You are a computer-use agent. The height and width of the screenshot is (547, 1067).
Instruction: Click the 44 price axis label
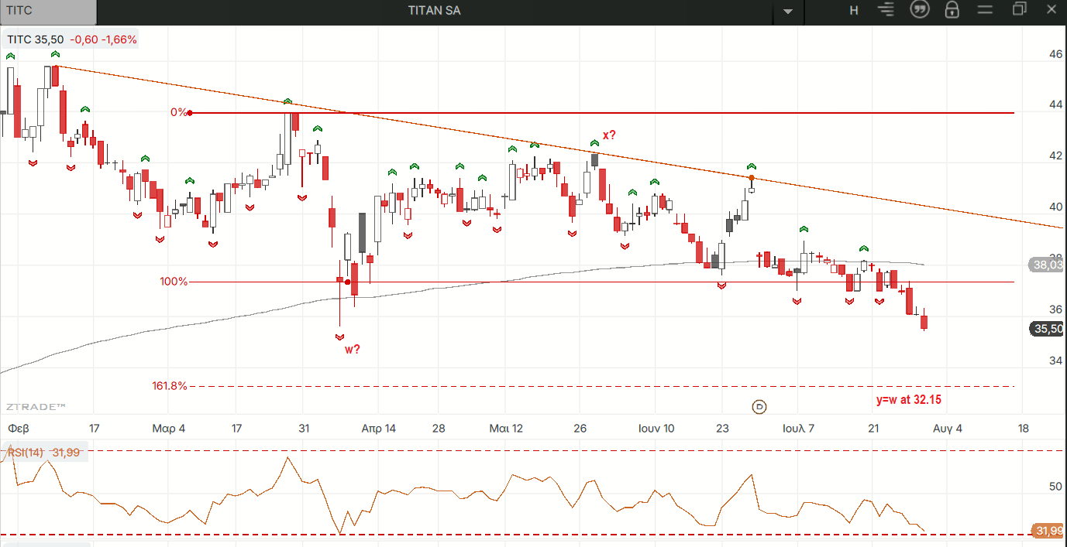click(1055, 104)
